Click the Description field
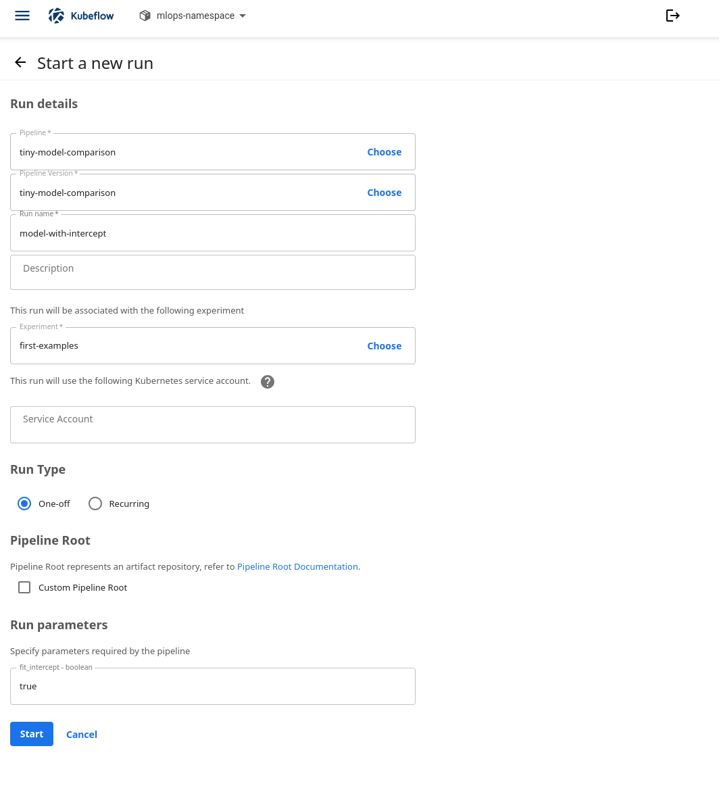Viewport: 719px width, 786px height. 212,272
